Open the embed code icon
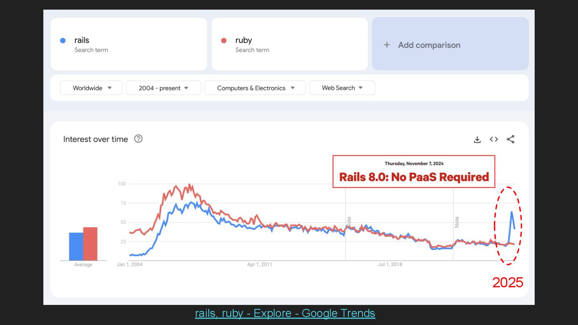The image size is (578, 325). 494,139
